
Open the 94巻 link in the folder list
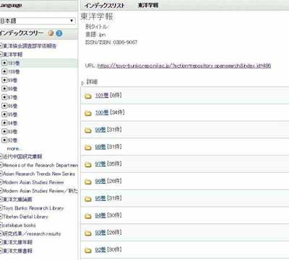pos(100,215)
